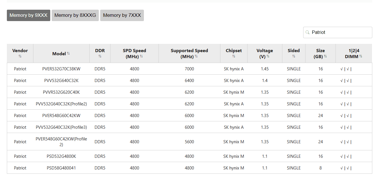Sort by DDR column arrows

click(100, 56)
